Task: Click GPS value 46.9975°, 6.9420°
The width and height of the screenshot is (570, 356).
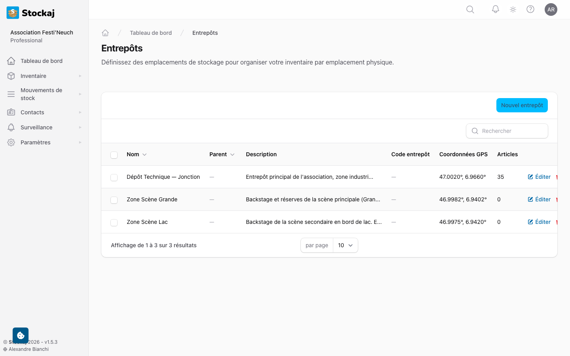Action: [x=463, y=222]
